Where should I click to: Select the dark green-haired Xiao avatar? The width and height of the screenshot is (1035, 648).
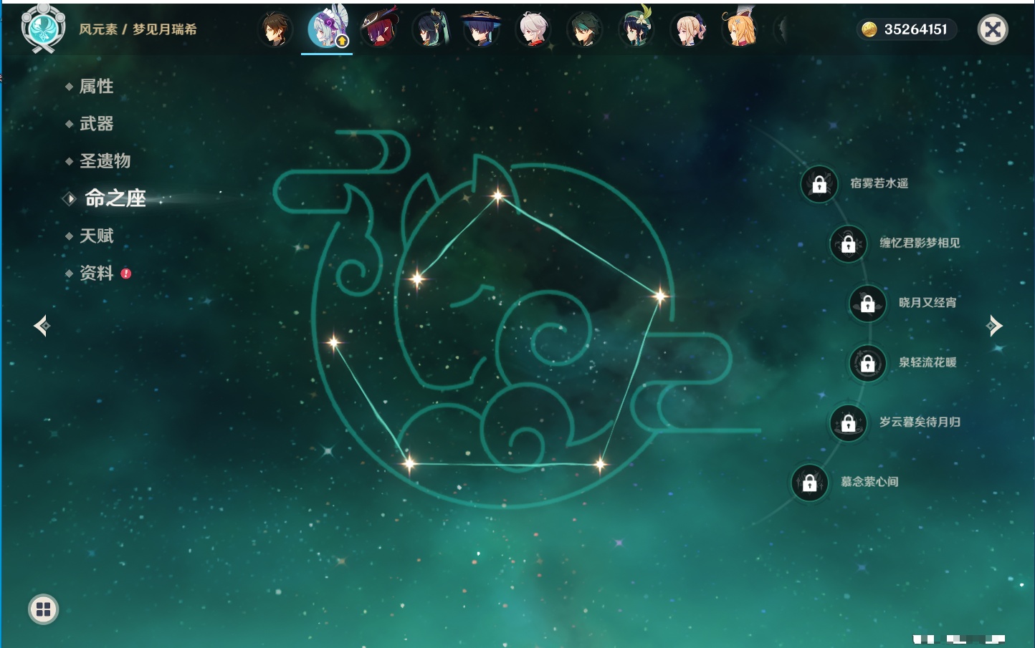(584, 29)
